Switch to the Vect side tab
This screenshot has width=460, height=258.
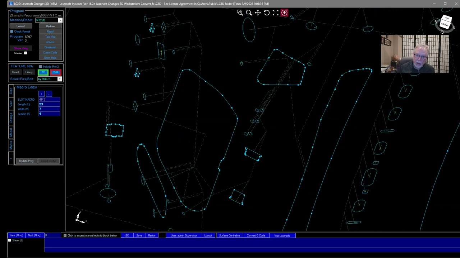click(x=11, y=104)
